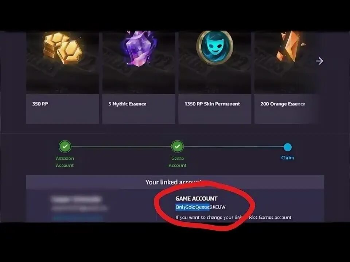The image size is (350, 262).
Task: Click the Your linked account header bar
Action: pyautogui.click(x=175, y=182)
